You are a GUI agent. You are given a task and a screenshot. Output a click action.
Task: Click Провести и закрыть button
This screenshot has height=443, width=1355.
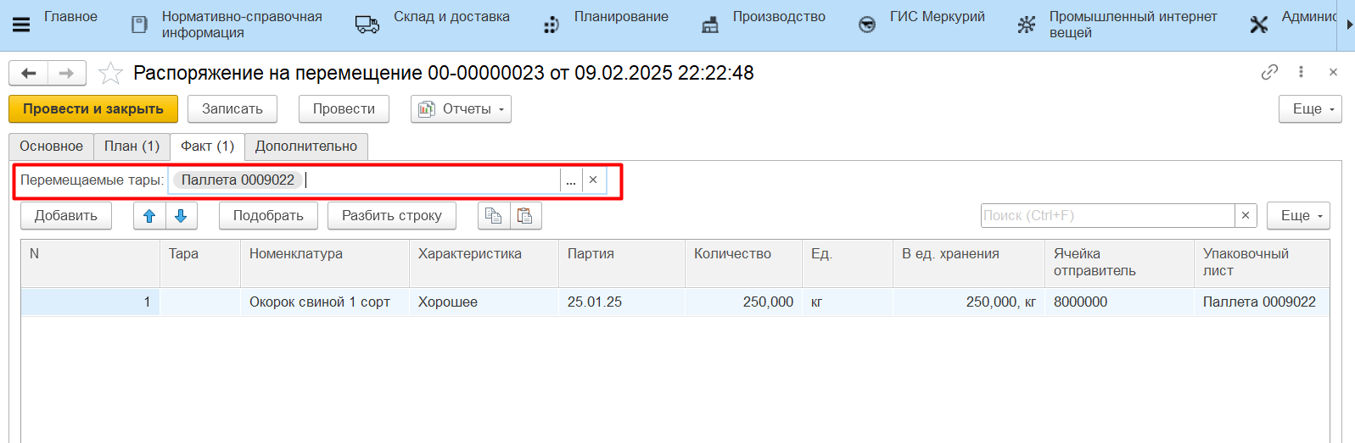click(92, 109)
